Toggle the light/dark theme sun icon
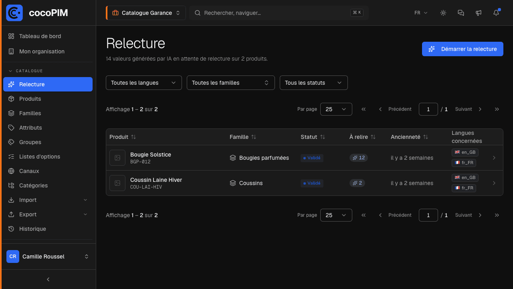This screenshot has height=289, width=513. tap(443, 13)
